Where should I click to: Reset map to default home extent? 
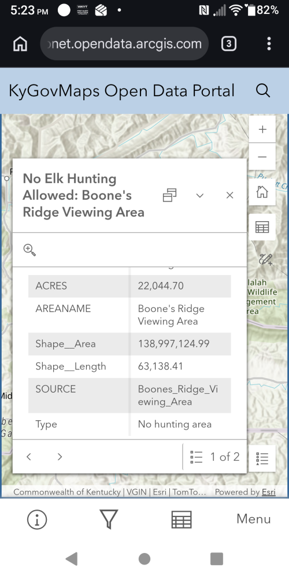[x=262, y=192]
